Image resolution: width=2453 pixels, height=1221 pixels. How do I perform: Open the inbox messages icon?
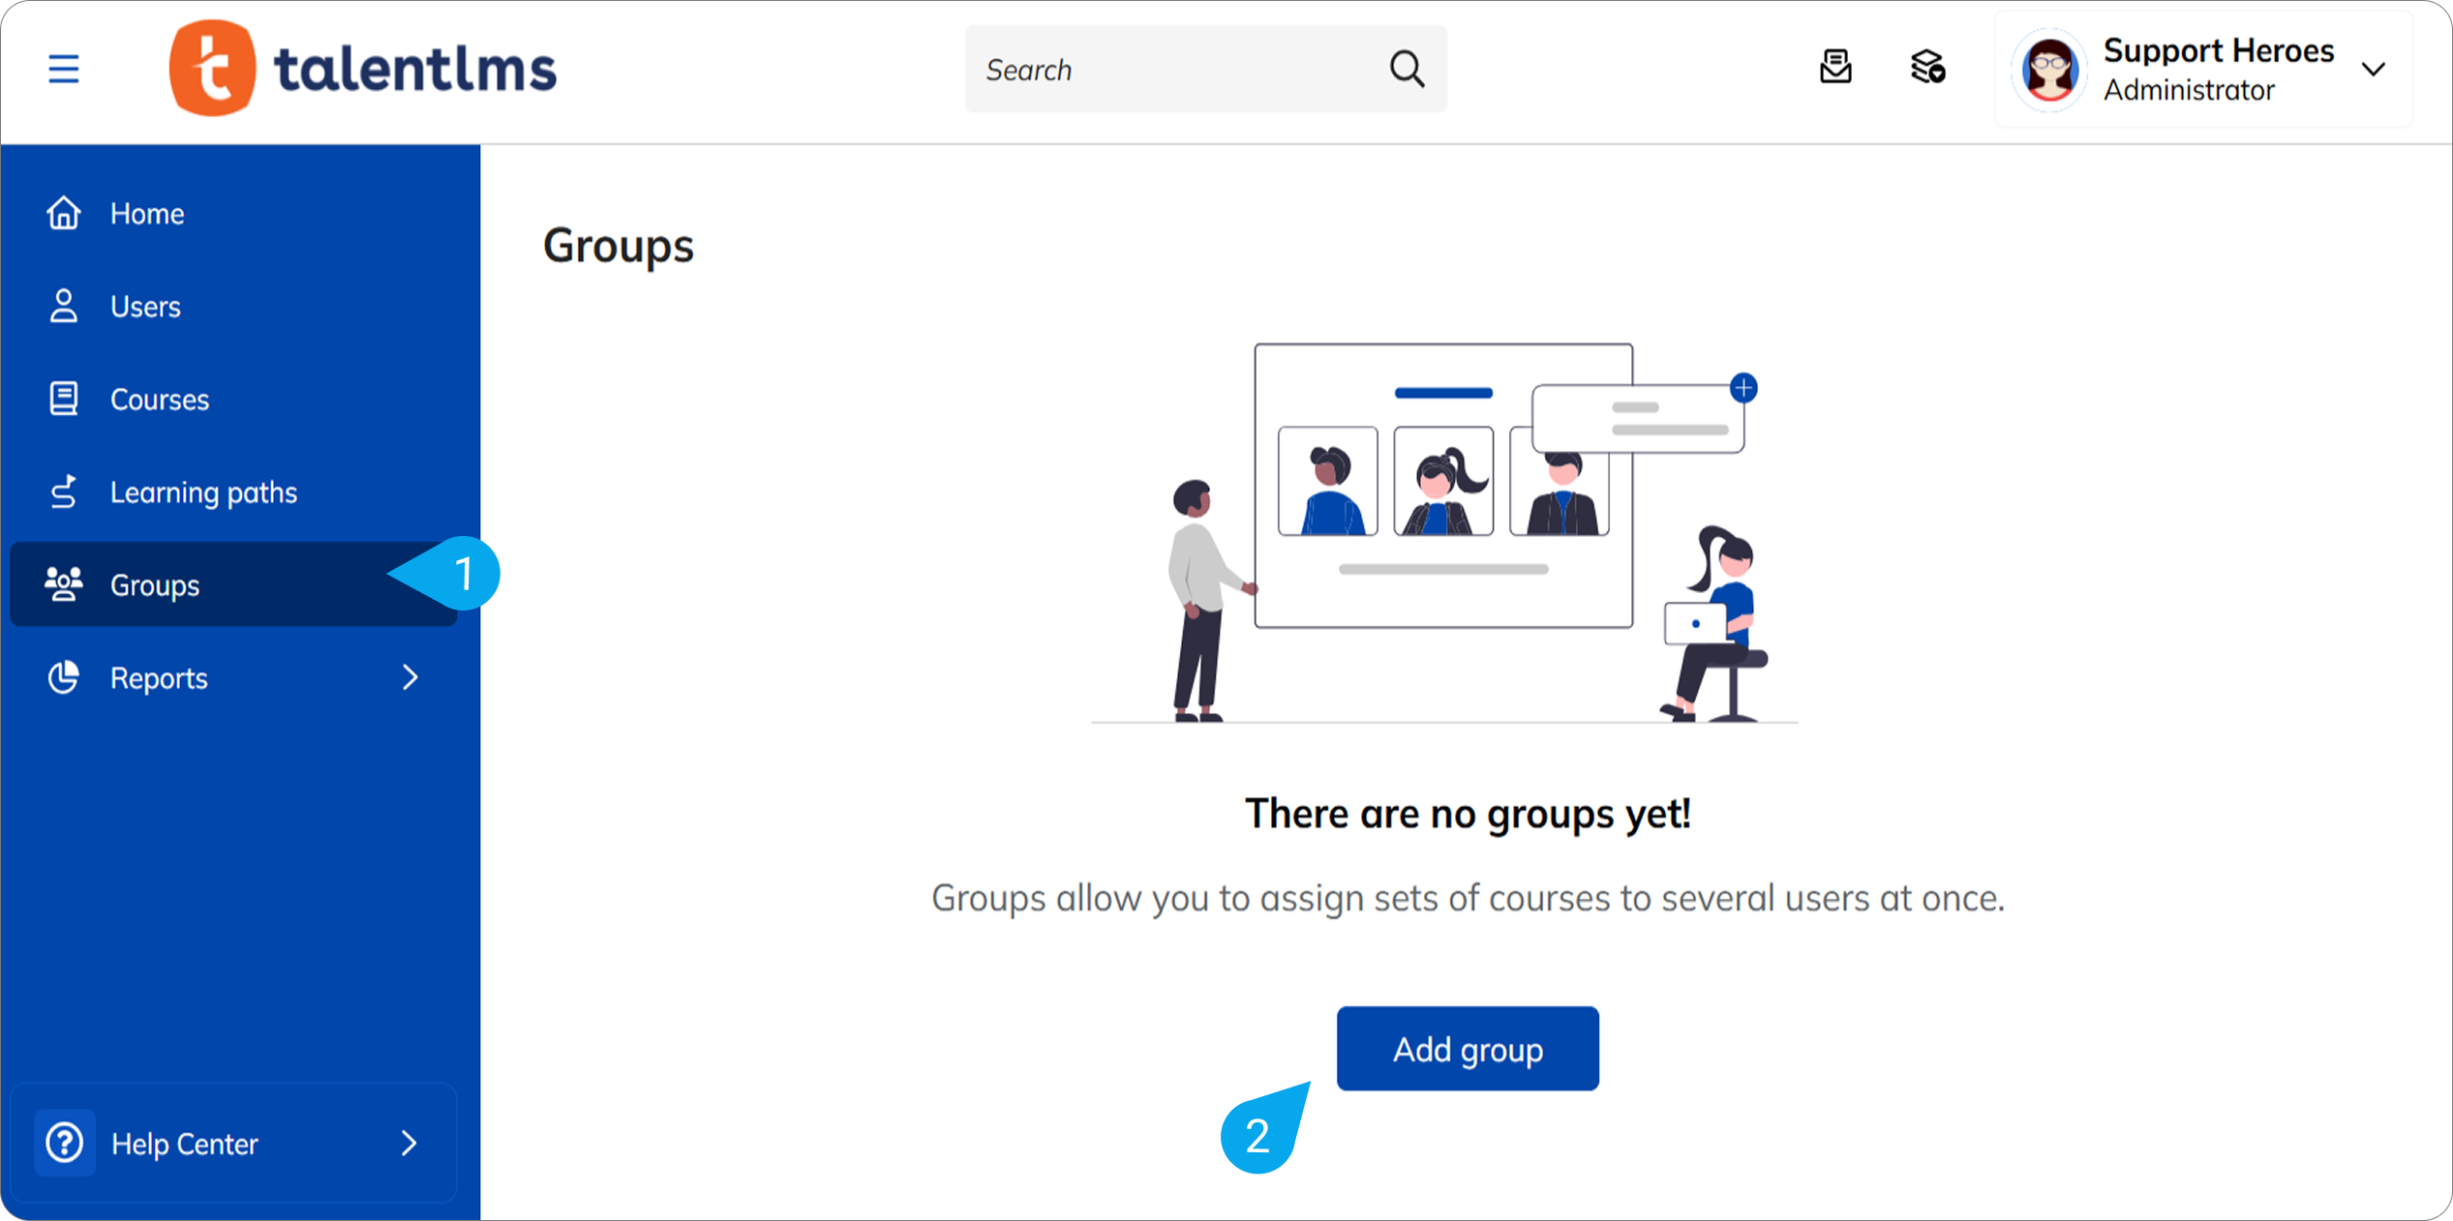pos(1835,68)
